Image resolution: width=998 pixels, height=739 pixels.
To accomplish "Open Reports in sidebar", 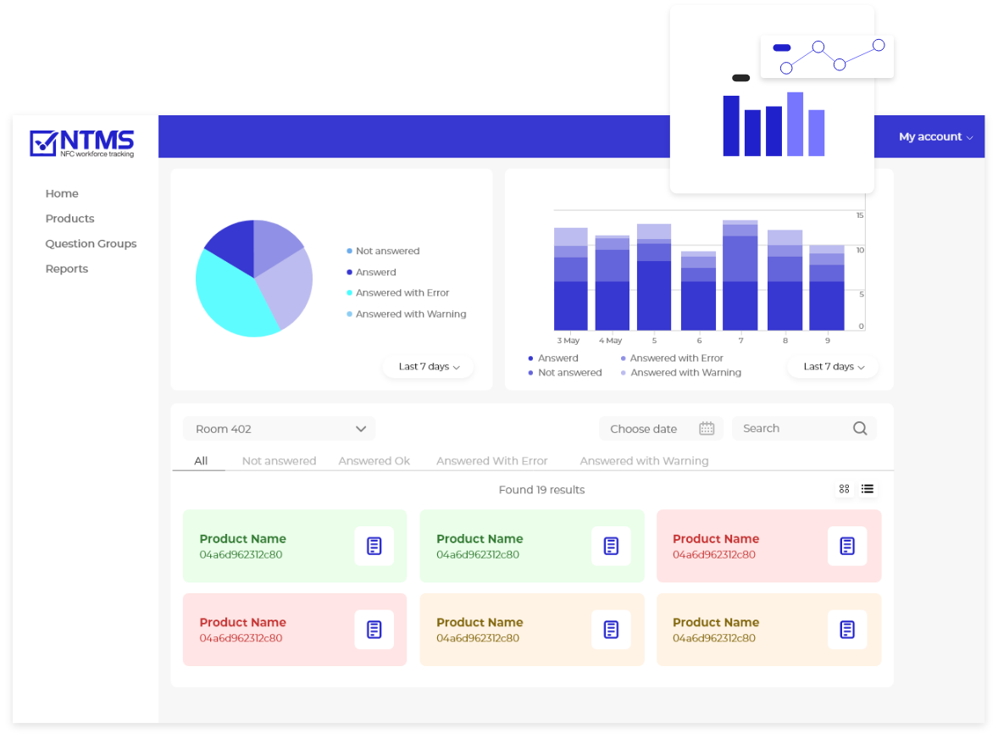I will (x=67, y=269).
